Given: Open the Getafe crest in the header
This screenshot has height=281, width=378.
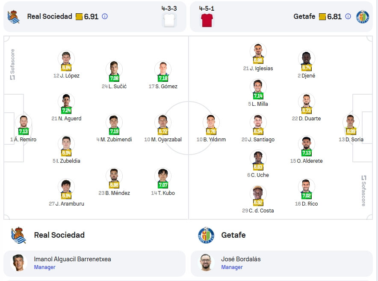Looking at the screenshot, I should [x=362, y=17].
